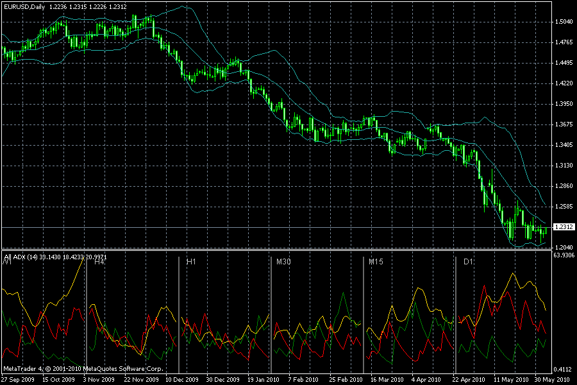The height and width of the screenshot is (385, 577).
Task: Select the 30 Dec 2009 time axis label
Action: tap(222, 379)
